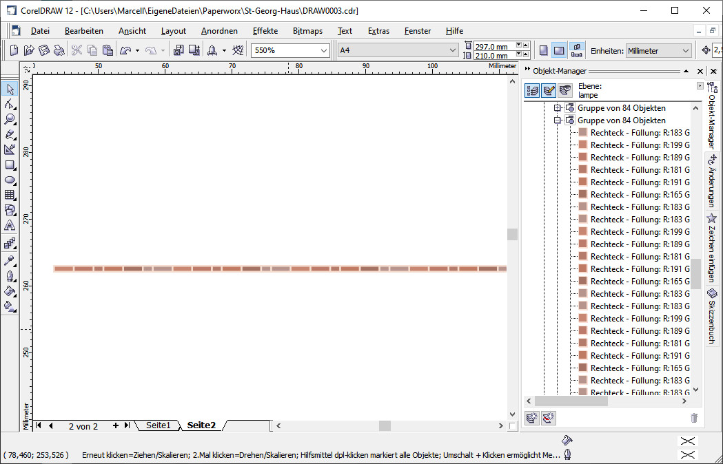Click the Cut scissors icon
723x464 pixels.
click(77, 50)
